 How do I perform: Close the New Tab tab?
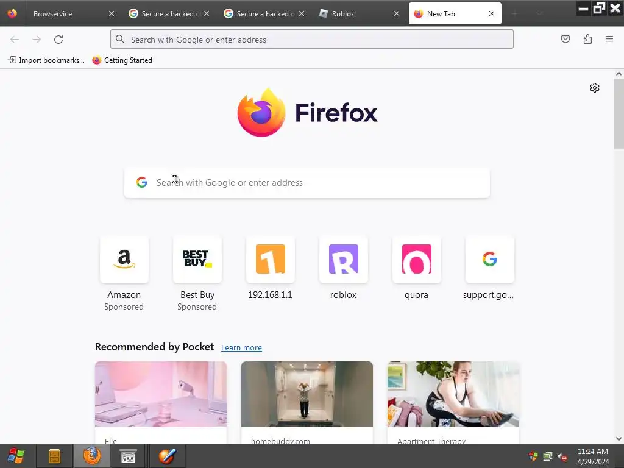pos(492,13)
